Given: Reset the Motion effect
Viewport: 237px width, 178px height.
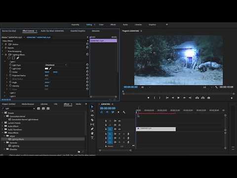Looking at the screenshot, I should [x=87, y=44].
